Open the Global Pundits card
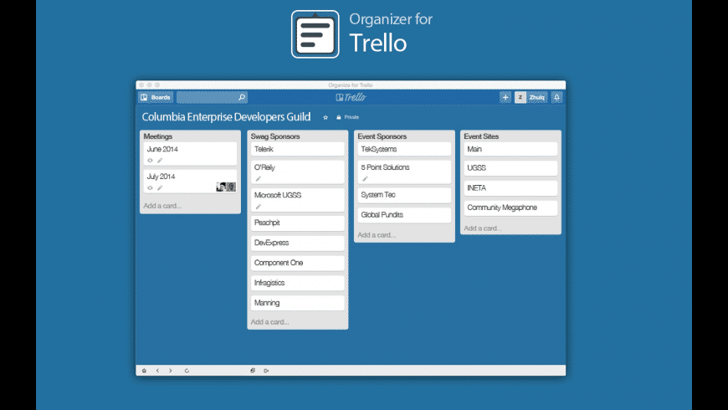Viewport: 728px width, 410px height. (404, 215)
